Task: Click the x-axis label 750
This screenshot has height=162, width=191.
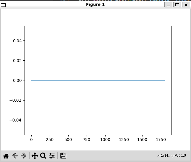Action: click(87, 140)
